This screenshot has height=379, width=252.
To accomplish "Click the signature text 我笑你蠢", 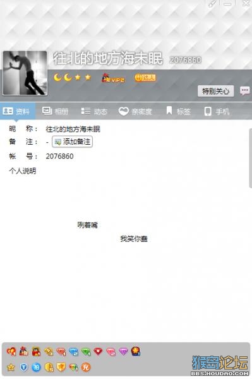I will (x=134, y=239).
